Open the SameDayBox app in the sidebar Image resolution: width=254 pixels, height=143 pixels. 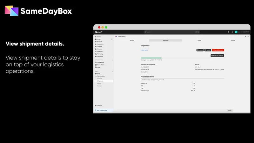point(101,76)
